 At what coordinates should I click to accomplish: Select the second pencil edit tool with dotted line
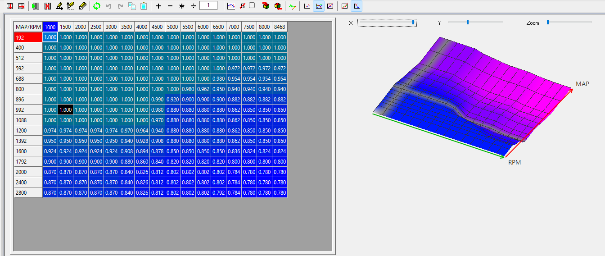(70, 6)
